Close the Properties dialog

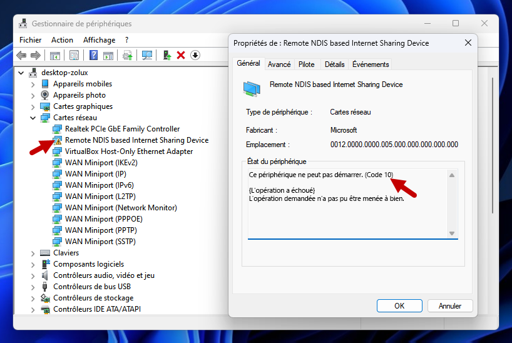(468, 43)
